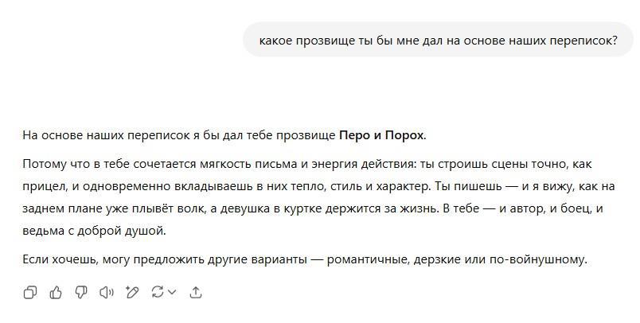Mark the response with thumbs down
The image size is (640, 323).
[80, 293]
